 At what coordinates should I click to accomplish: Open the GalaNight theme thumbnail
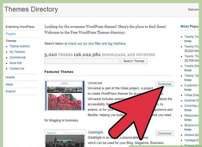pyautogui.click(x=65, y=138)
